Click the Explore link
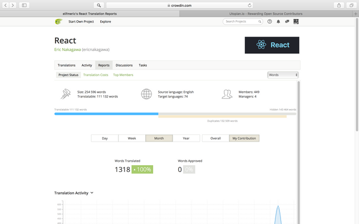Image resolution: width=359 pixels, height=224 pixels. coord(105,21)
